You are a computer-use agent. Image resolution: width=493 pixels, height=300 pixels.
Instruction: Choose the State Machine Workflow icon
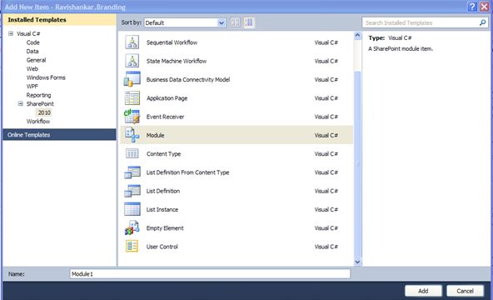132,61
